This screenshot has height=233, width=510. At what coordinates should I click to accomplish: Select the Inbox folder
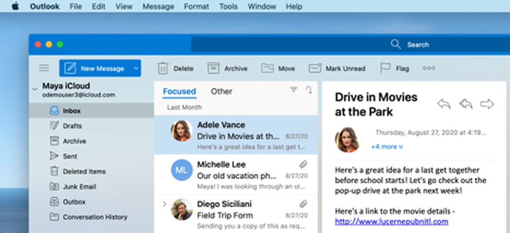click(92, 111)
